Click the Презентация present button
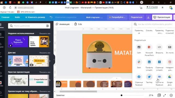175x98 pixels. pyautogui.click(x=162, y=17)
